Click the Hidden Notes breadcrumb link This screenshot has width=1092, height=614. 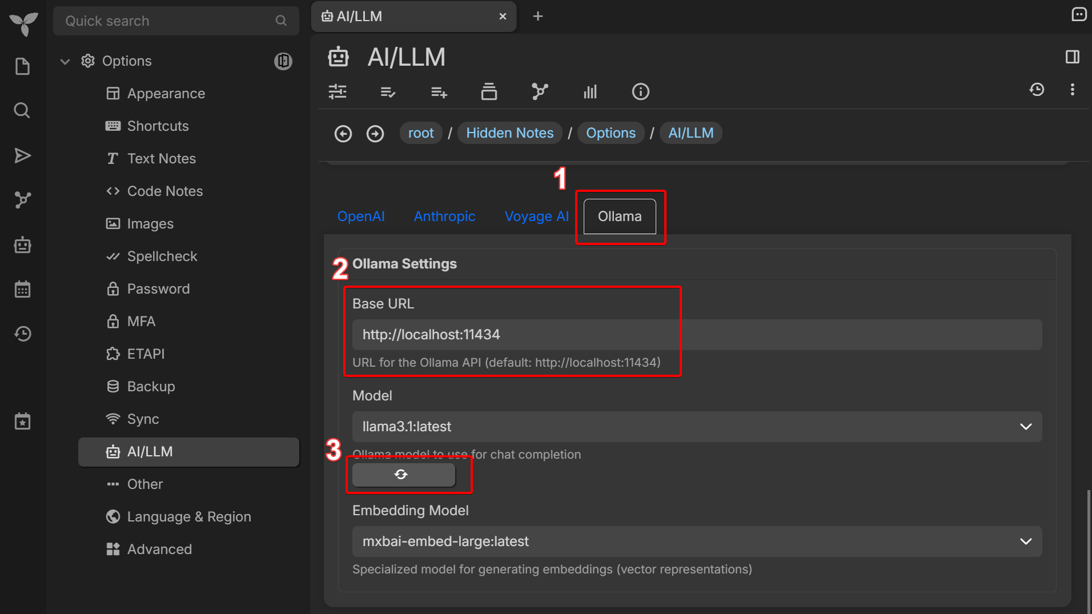pyautogui.click(x=509, y=133)
